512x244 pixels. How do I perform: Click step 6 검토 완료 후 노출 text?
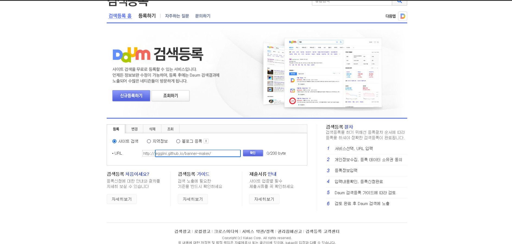[x=362, y=203]
